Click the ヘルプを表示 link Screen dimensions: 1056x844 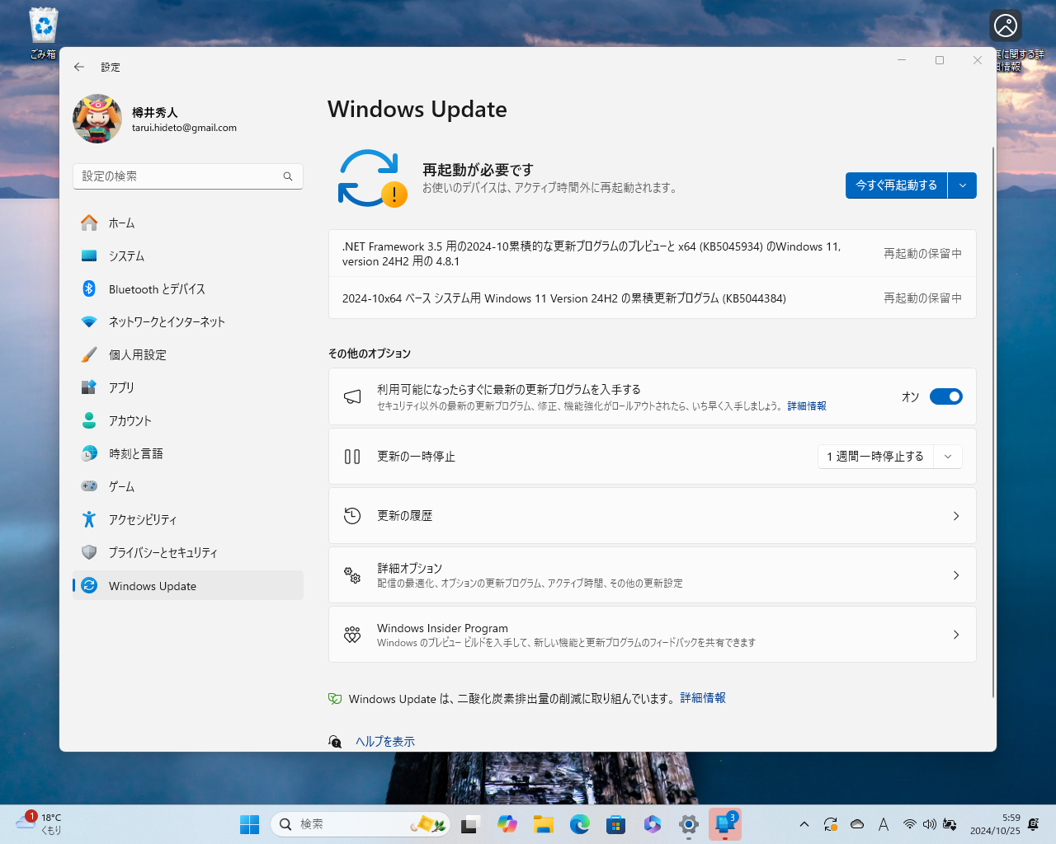coord(385,741)
